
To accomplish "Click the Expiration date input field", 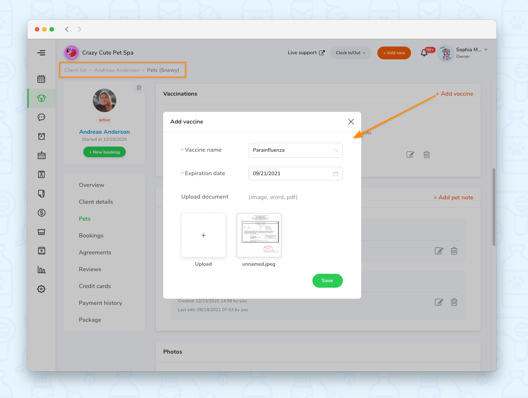I will pos(296,174).
